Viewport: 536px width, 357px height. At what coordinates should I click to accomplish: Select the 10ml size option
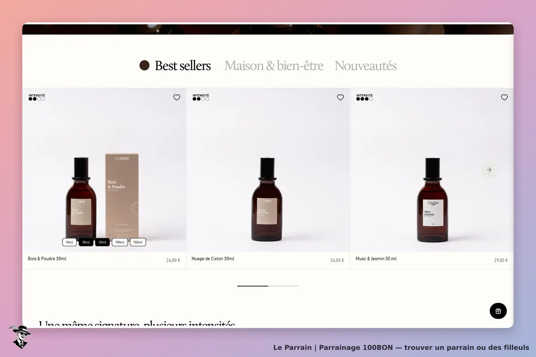point(70,242)
